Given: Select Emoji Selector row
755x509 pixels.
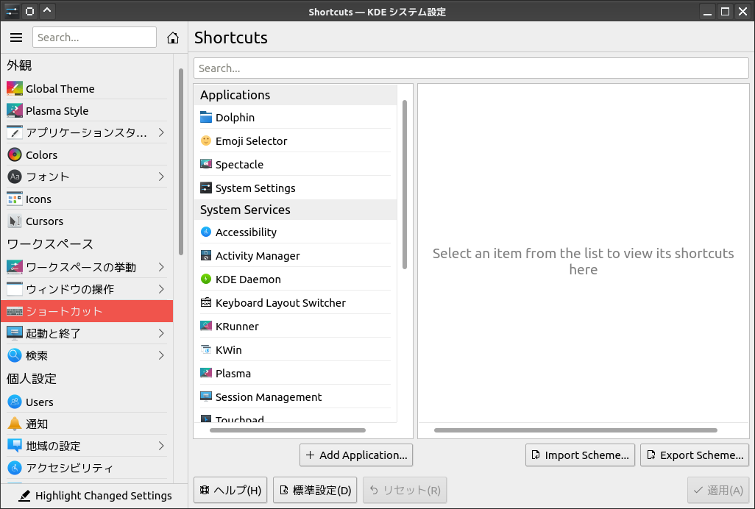Looking at the screenshot, I should click(x=296, y=141).
